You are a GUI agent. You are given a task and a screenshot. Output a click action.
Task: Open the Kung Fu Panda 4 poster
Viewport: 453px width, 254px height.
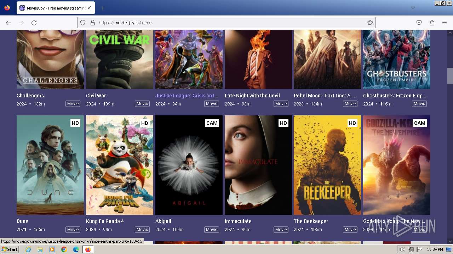click(x=120, y=165)
